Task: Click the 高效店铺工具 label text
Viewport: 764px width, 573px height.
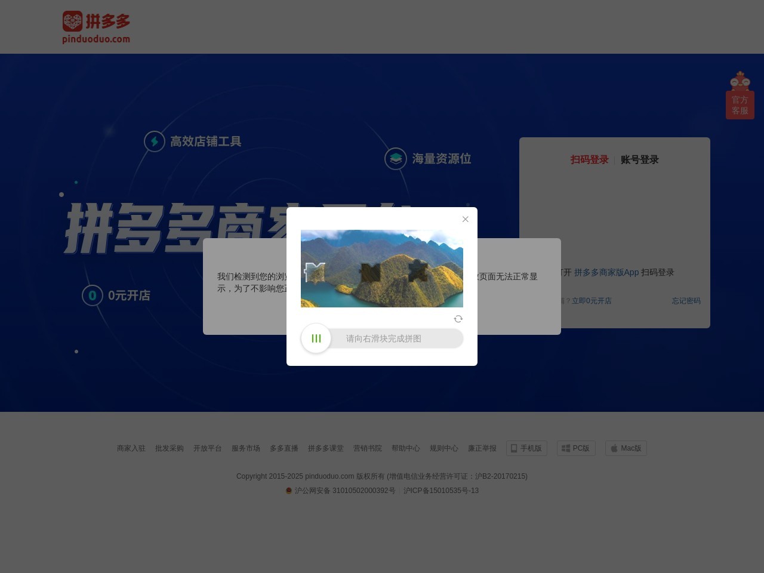Action: coord(206,141)
